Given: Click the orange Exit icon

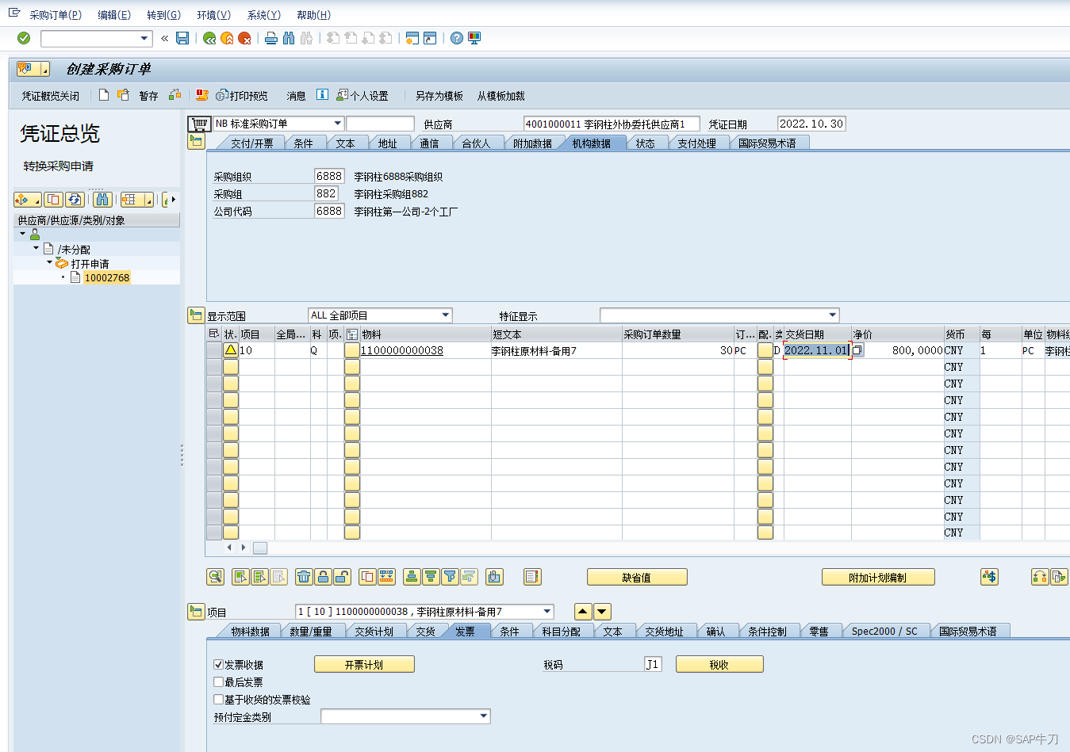Looking at the screenshot, I should click(x=227, y=38).
